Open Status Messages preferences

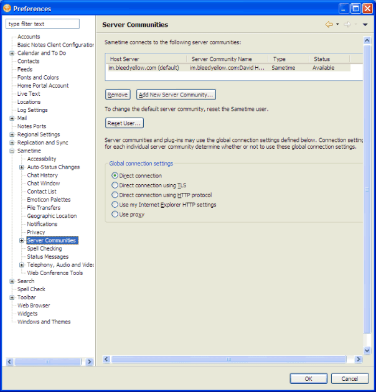pyautogui.click(x=48, y=257)
